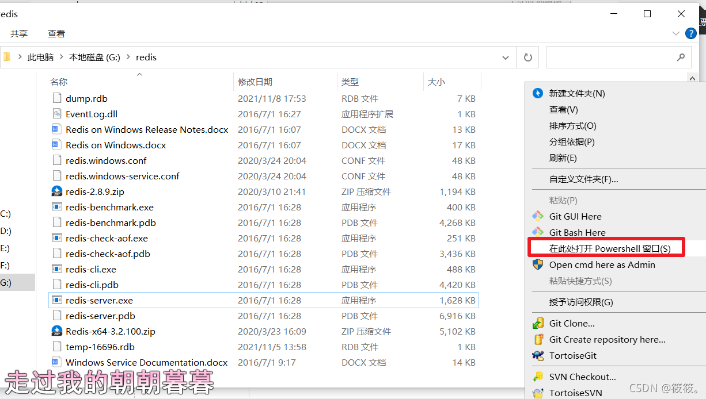706x399 pixels.
Task: Choose 新建文件夹(N) from context menu
Action: [x=577, y=93]
